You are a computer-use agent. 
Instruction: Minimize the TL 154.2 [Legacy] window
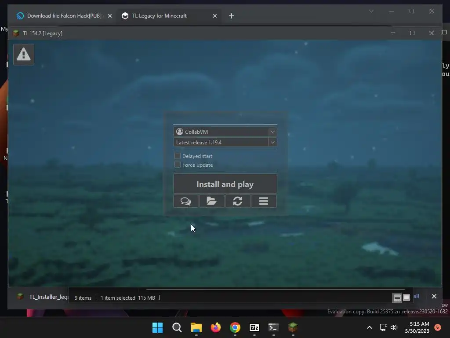point(393,33)
